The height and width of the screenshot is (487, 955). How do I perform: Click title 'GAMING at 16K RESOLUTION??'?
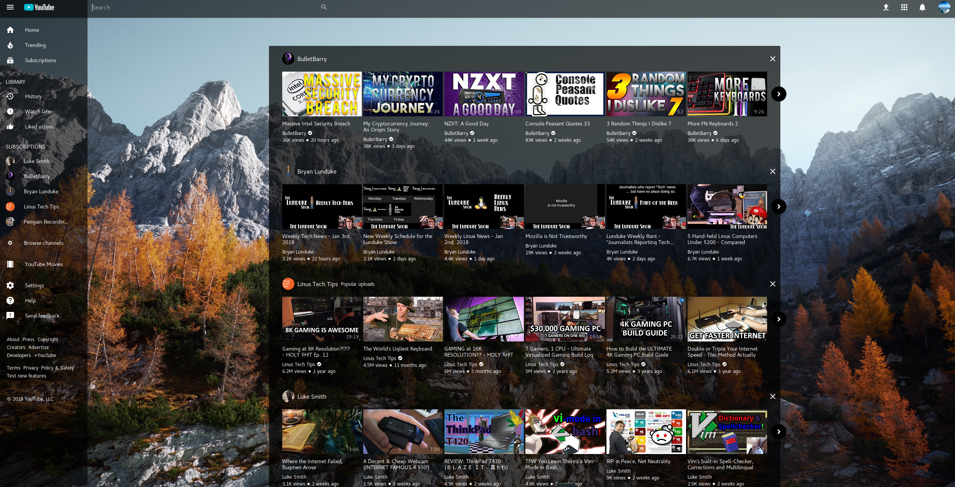pyautogui.click(x=479, y=352)
